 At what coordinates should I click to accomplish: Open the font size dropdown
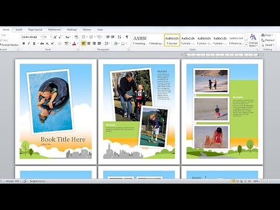pyautogui.click(x=51, y=37)
